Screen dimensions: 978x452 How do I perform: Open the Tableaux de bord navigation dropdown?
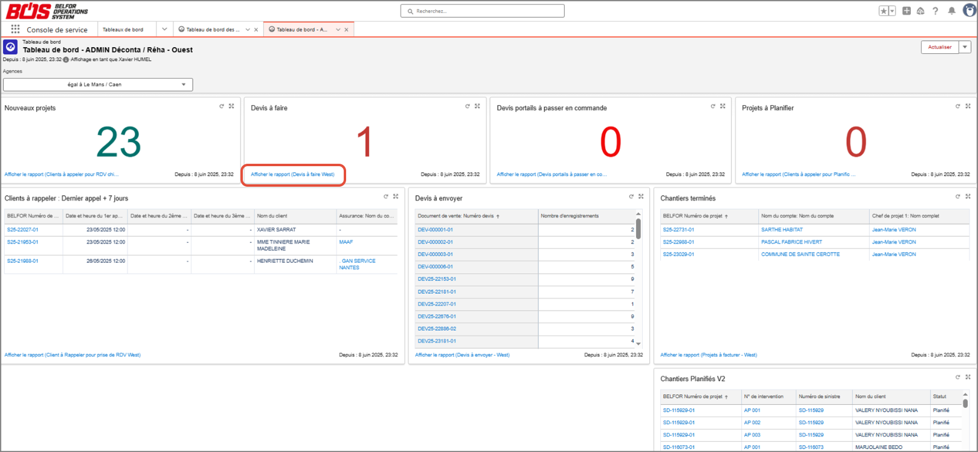tap(164, 29)
